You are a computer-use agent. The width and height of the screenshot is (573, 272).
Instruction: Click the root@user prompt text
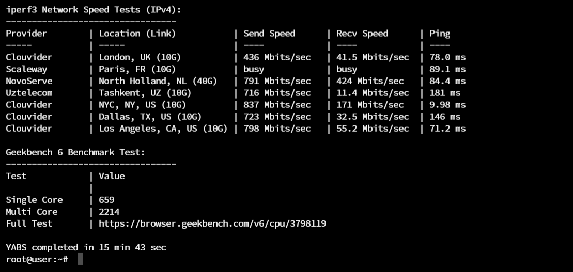[x=37, y=259]
